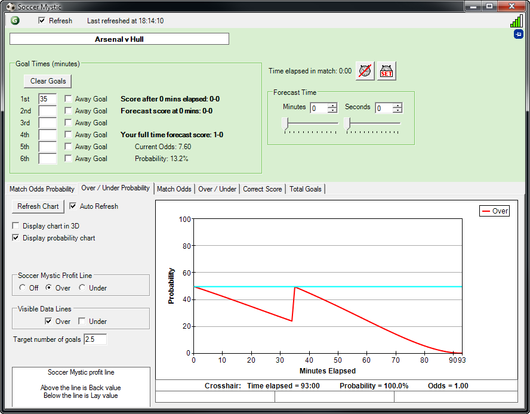Click the Target number of goals field
Screen dimensions: 530x414
click(95, 339)
